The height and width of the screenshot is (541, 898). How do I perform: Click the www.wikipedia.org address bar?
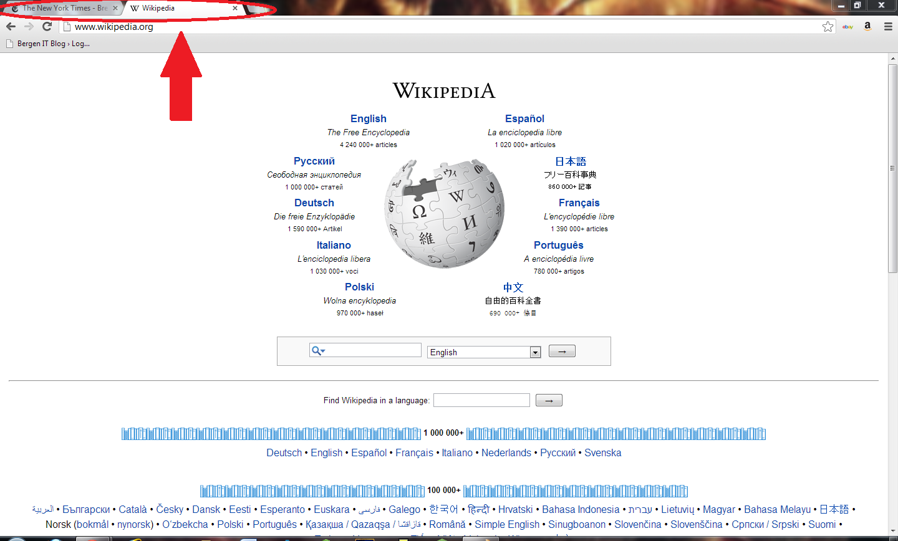coord(446,27)
